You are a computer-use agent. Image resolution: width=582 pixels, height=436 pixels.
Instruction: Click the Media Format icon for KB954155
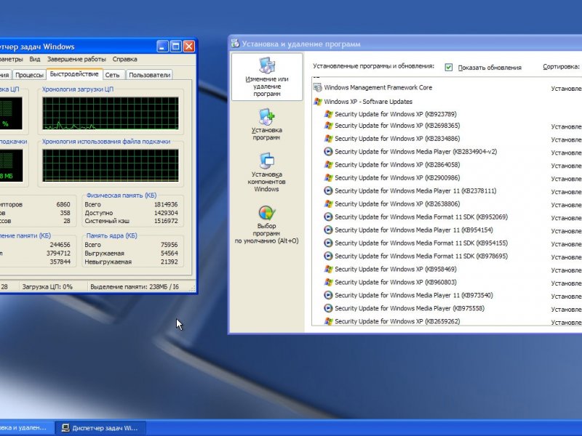[x=328, y=243]
